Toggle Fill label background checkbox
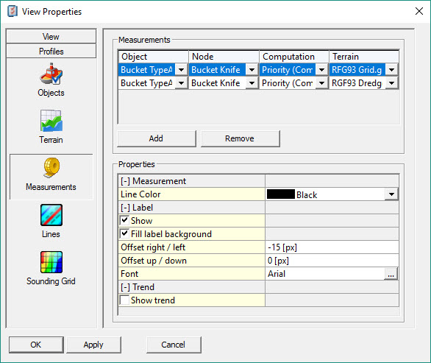The height and width of the screenshot is (363, 431). 124,233
